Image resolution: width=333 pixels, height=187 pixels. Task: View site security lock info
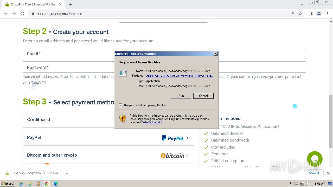[33, 14]
